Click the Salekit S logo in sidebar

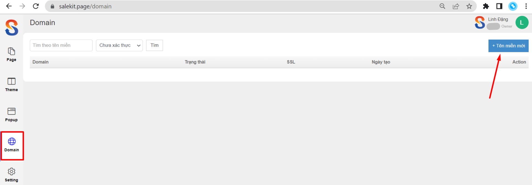(12, 27)
